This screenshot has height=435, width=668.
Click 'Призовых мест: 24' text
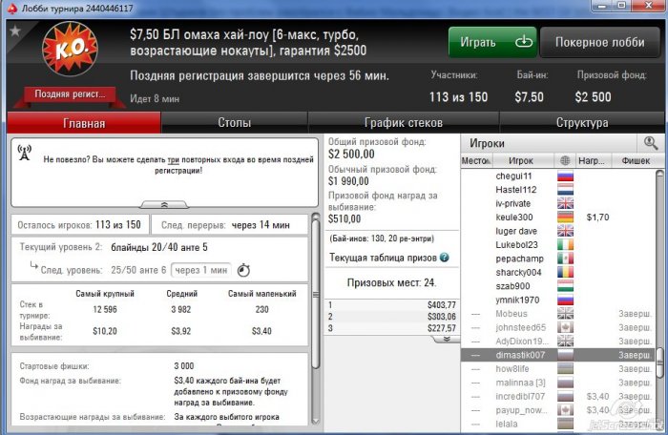pos(391,282)
